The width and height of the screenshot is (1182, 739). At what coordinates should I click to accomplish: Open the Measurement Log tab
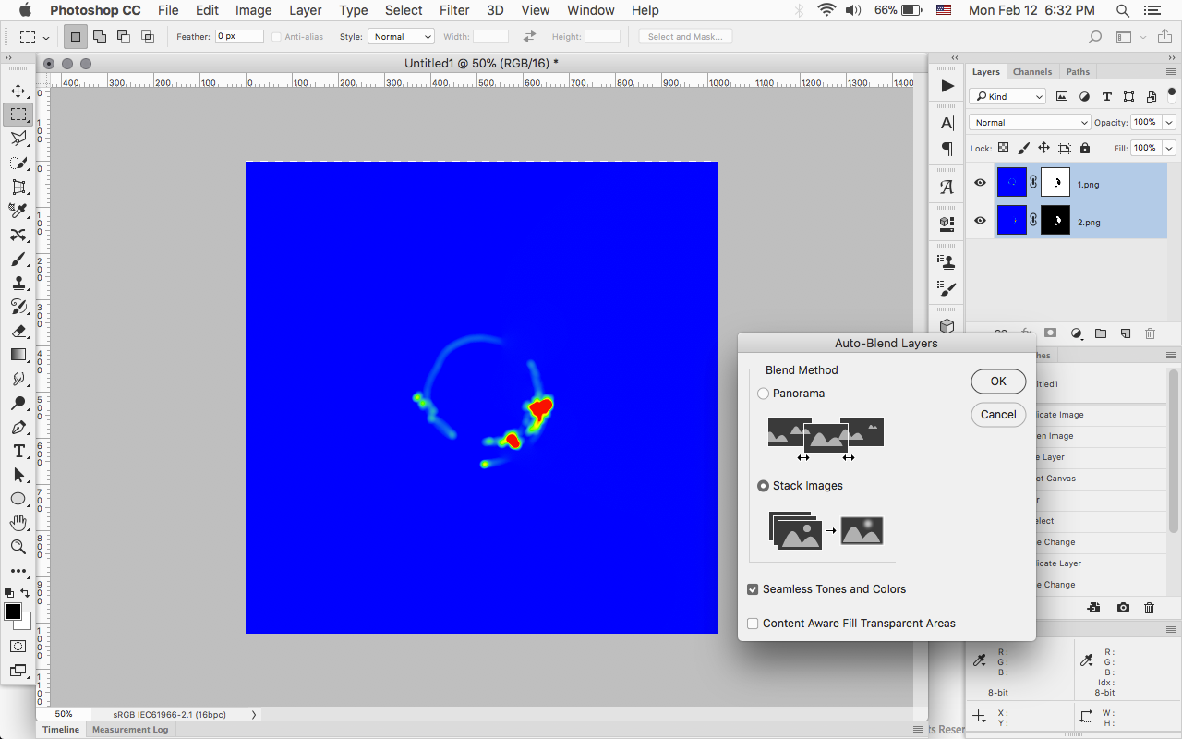(130, 729)
